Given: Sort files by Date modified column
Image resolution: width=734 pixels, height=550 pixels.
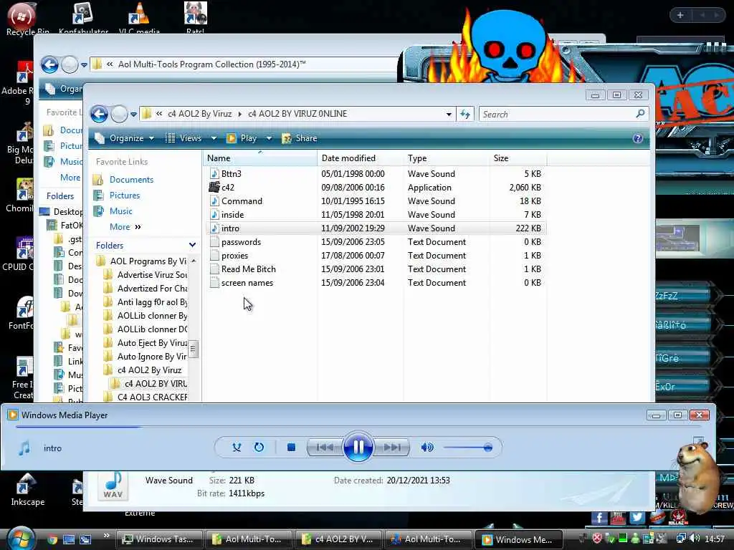Looking at the screenshot, I should [360, 158].
